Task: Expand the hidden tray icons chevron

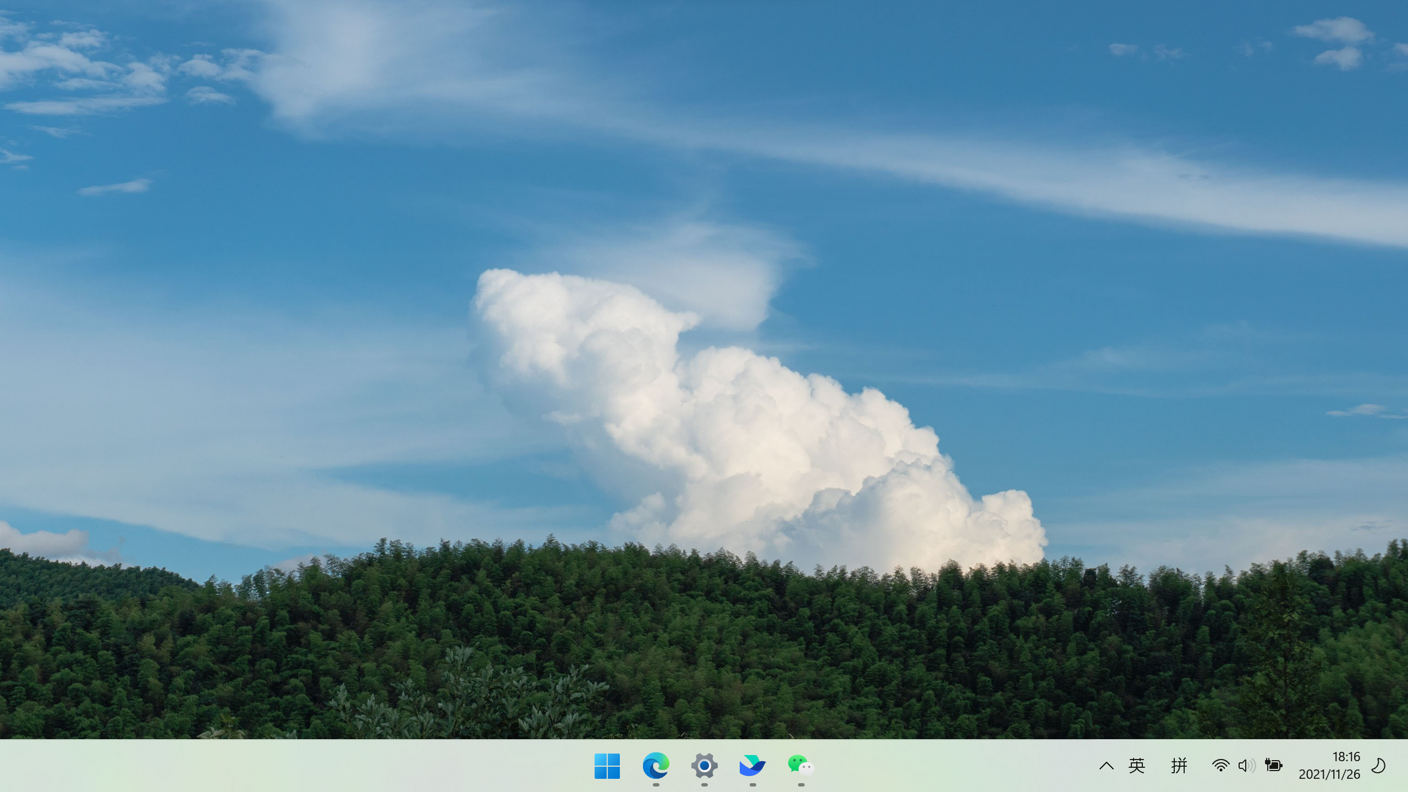Action: [x=1107, y=766]
